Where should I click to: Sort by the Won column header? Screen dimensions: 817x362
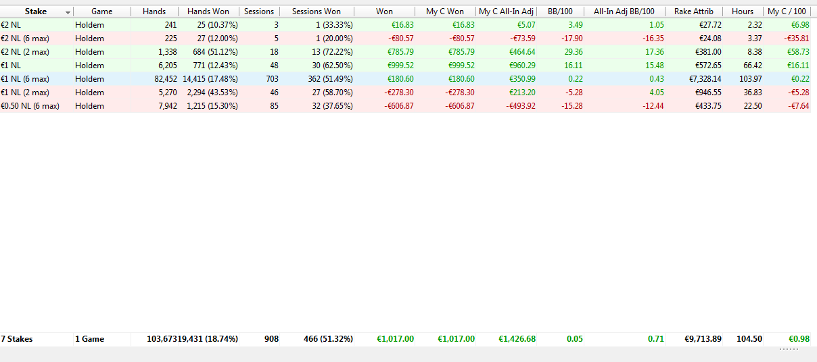tap(384, 11)
